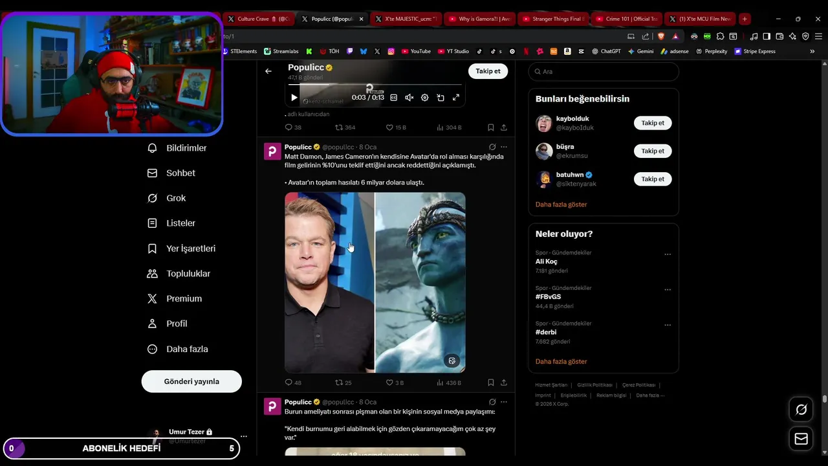Image resolution: width=828 pixels, height=466 pixels.
Task: Open the ChatGPT bookmark
Action: (606, 51)
